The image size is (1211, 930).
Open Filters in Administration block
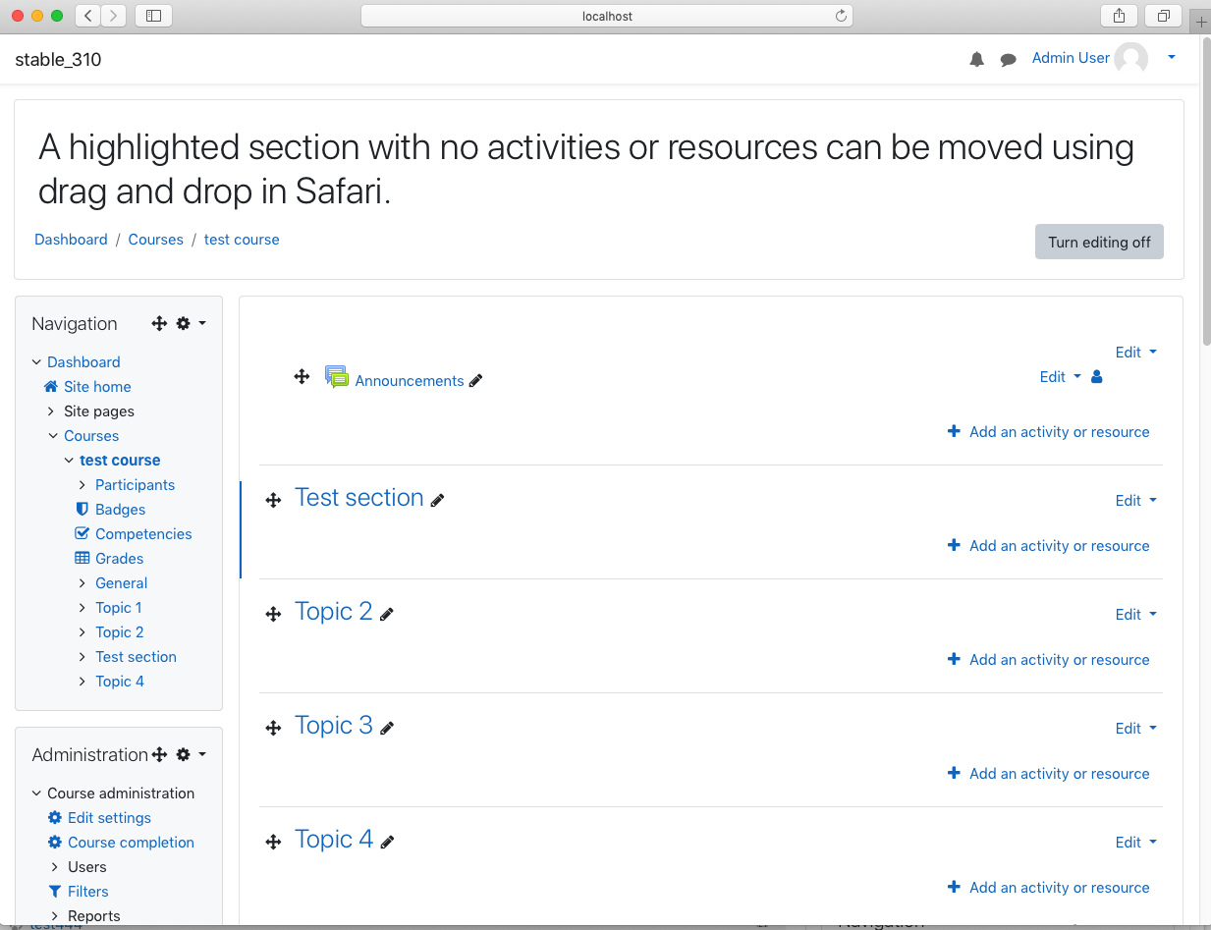[87, 892]
